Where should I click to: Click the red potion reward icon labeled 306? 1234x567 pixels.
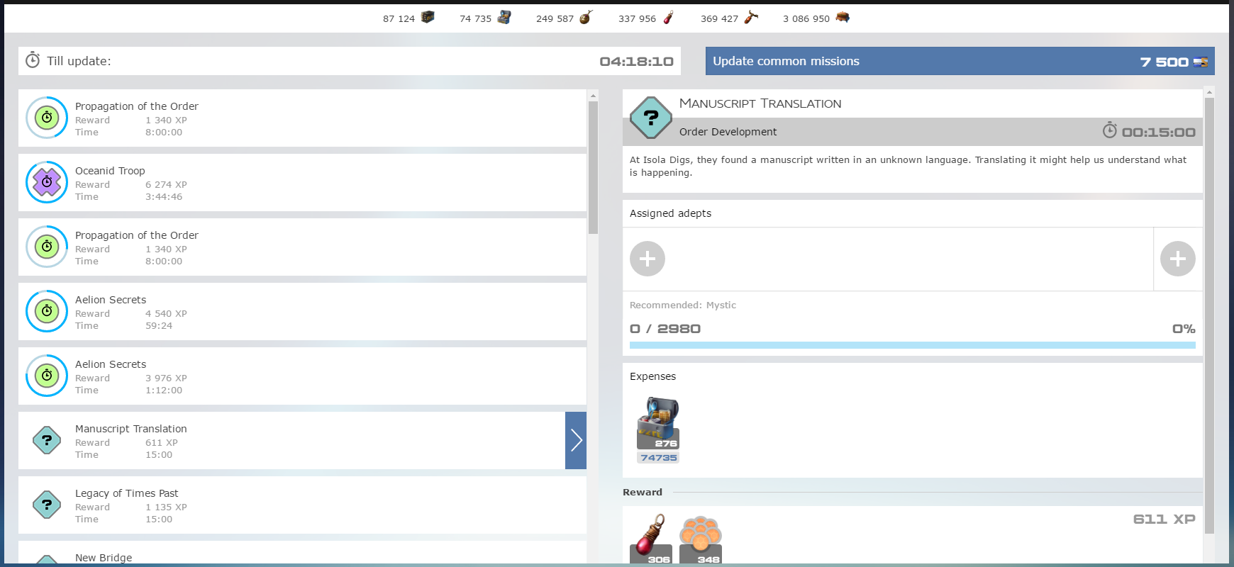[651, 539]
